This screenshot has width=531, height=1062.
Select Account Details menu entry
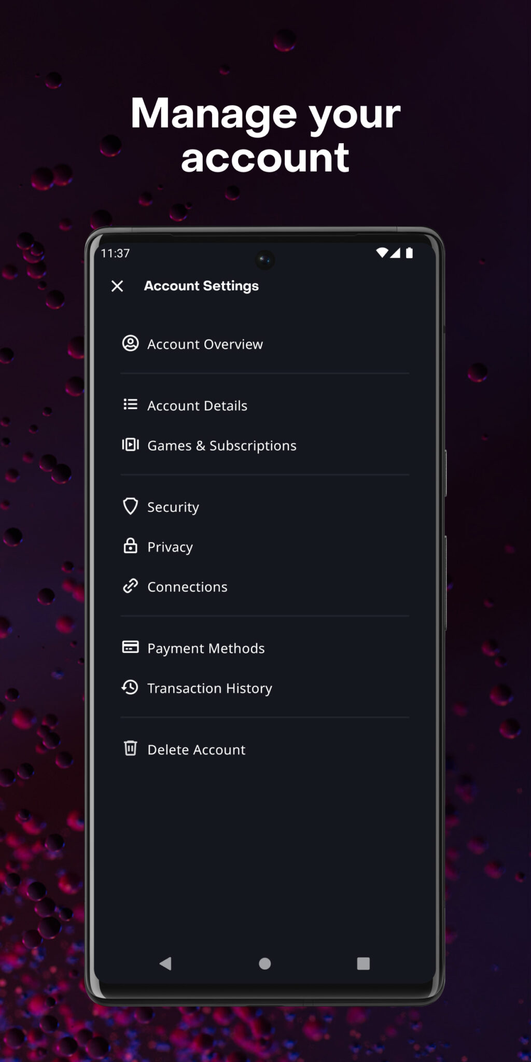click(197, 406)
